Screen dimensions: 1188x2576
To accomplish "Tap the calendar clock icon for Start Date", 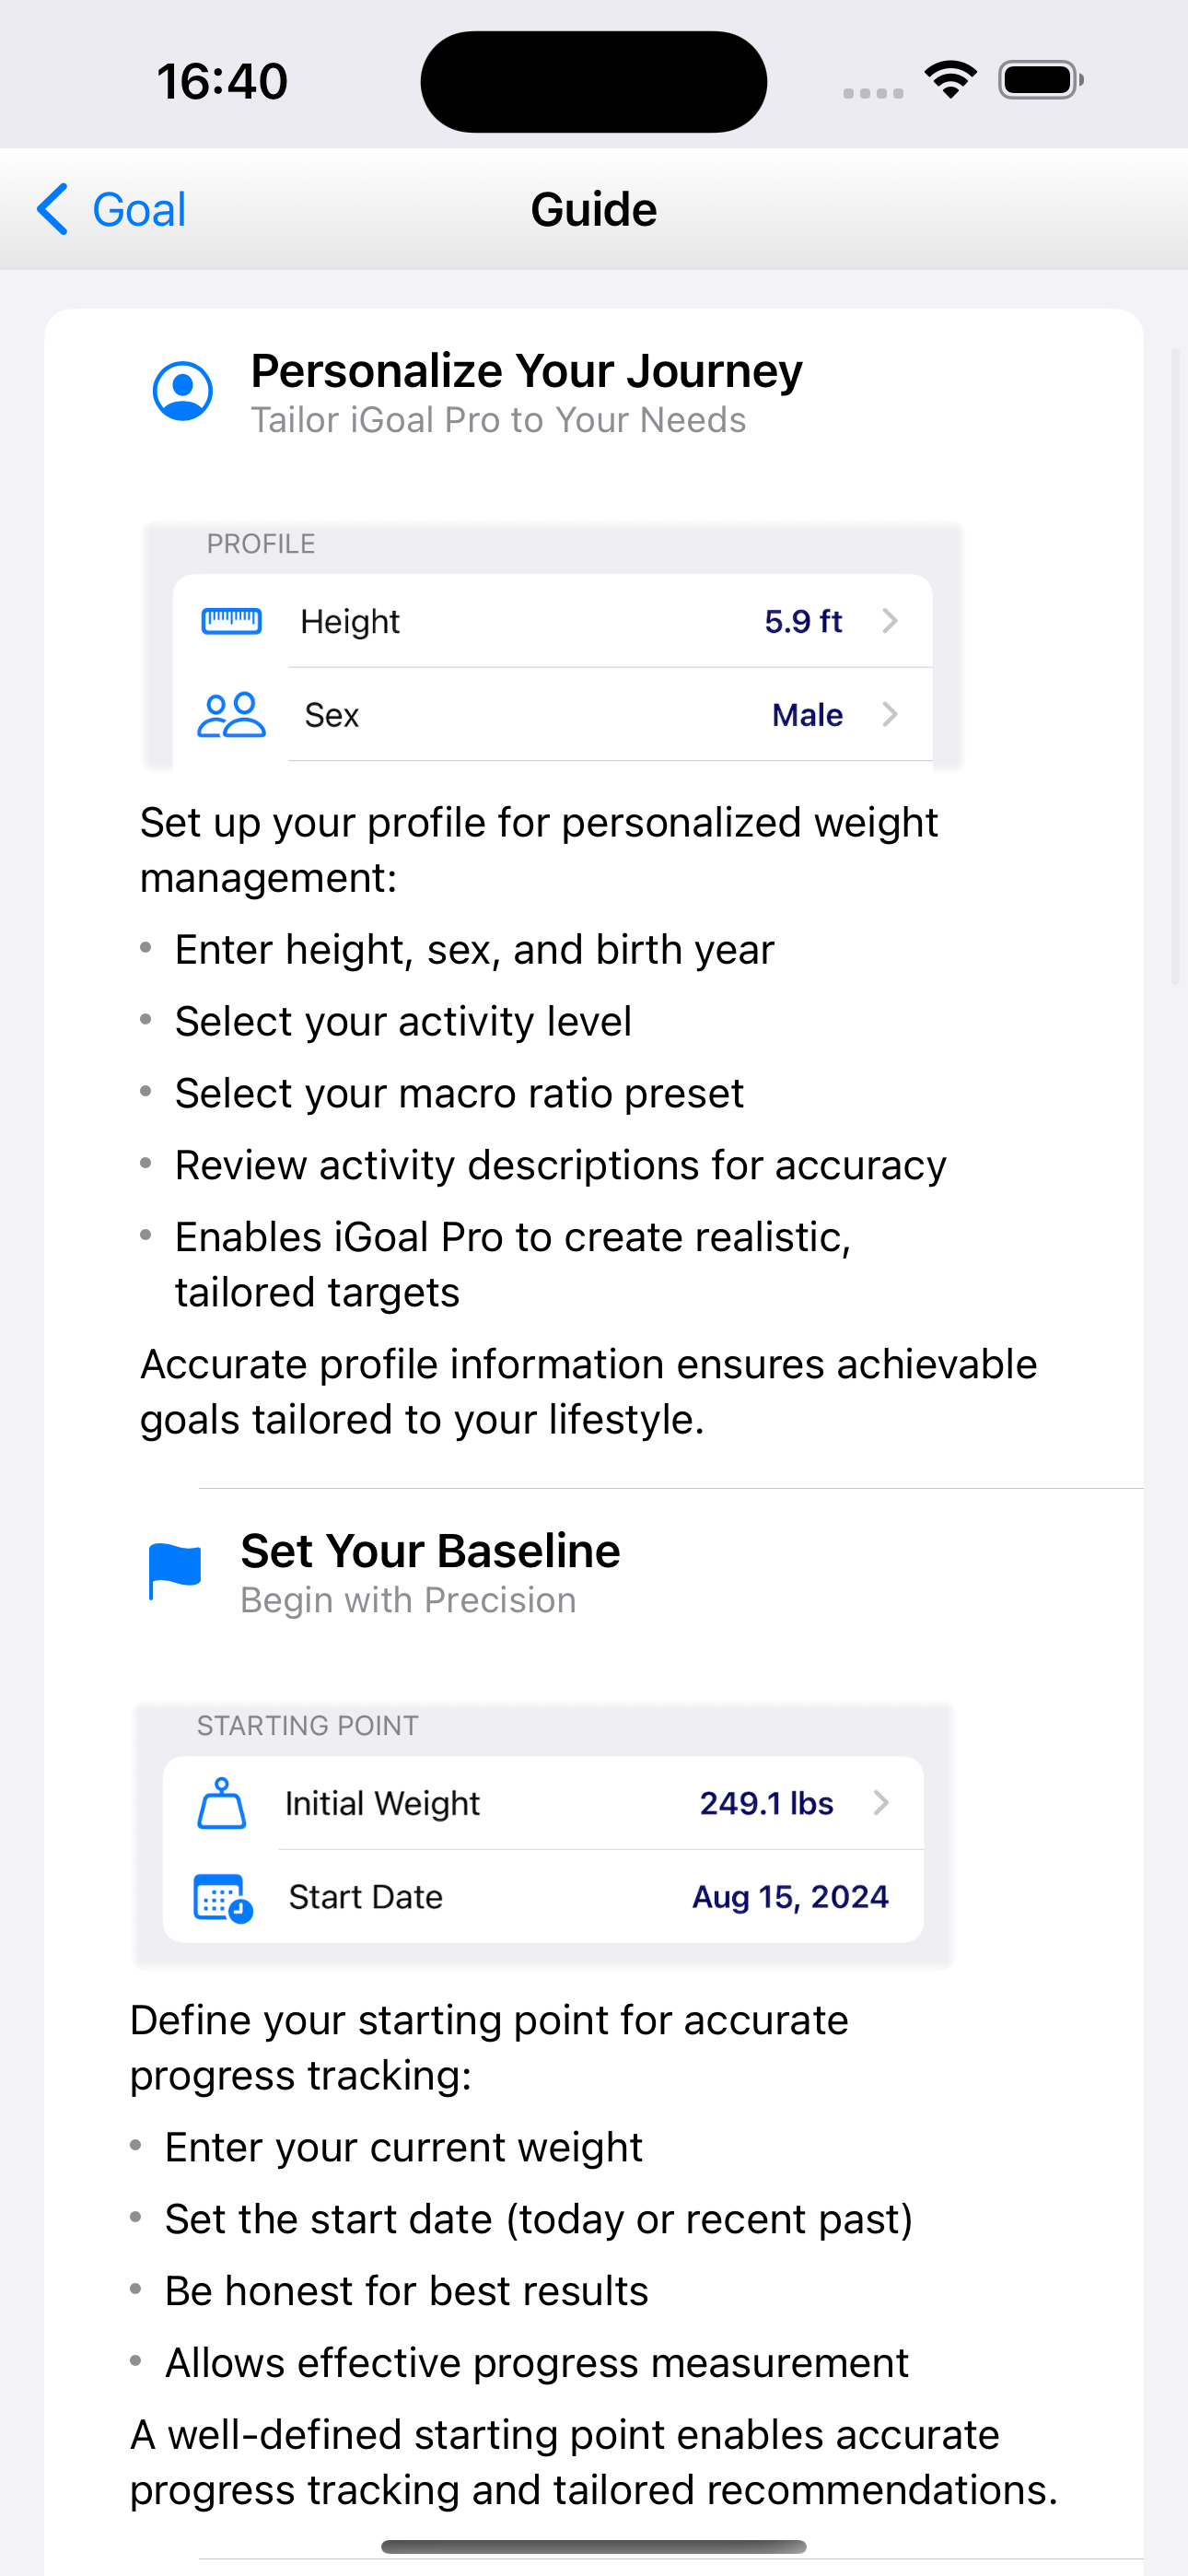I will (223, 1897).
